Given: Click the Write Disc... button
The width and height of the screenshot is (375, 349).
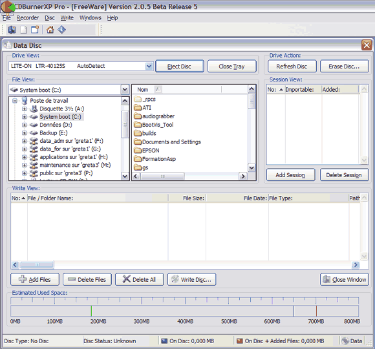Looking at the screenshot, I should point(191,279).
